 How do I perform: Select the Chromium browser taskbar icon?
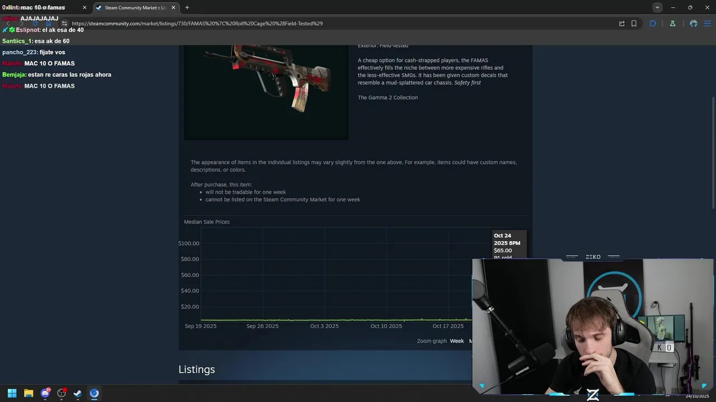click(94, 393)
